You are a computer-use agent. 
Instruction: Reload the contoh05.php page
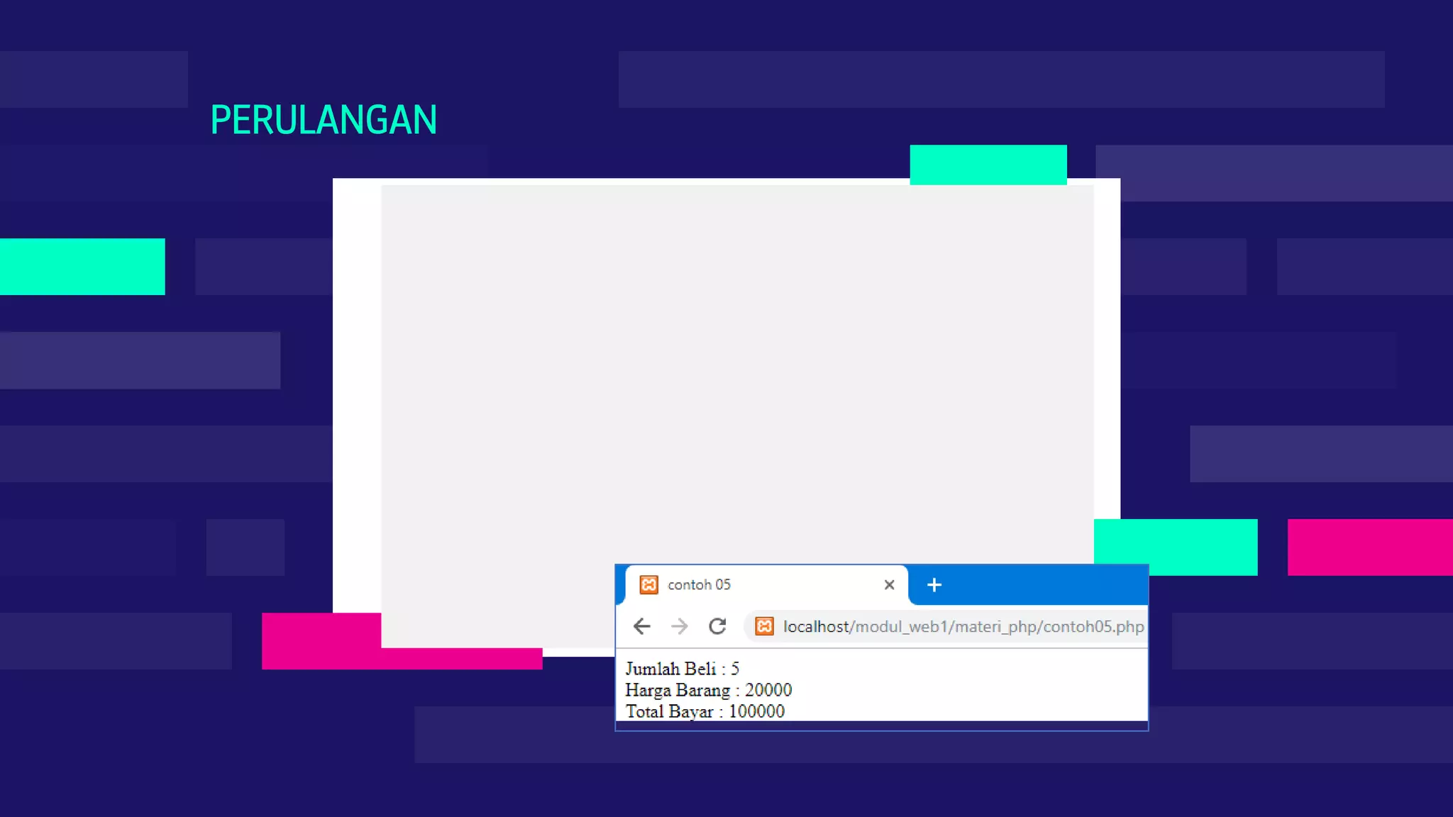pos(717,626)
